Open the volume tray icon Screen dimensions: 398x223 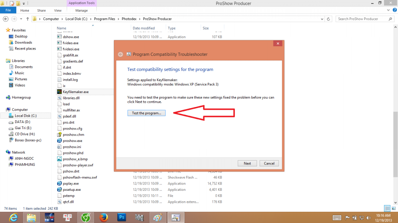click(368, 218)
